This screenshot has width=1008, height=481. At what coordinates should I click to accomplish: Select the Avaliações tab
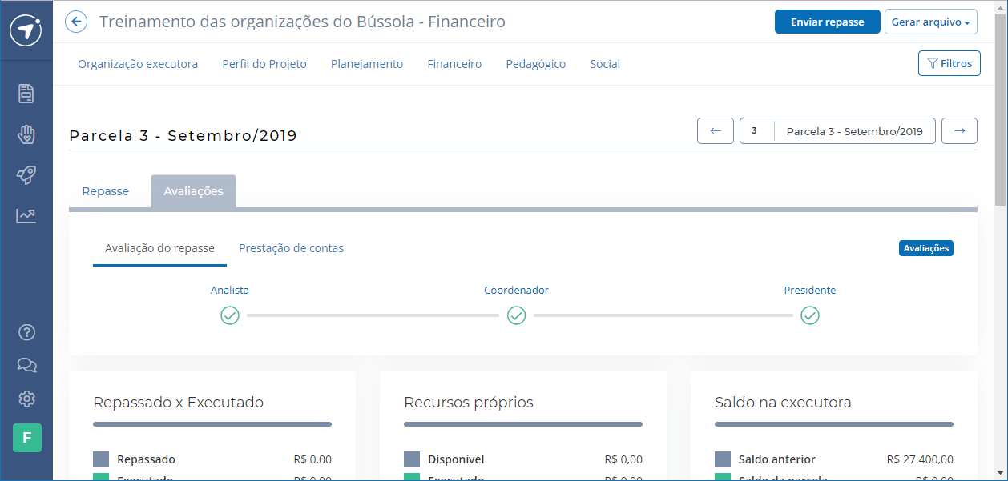[193, 191]
